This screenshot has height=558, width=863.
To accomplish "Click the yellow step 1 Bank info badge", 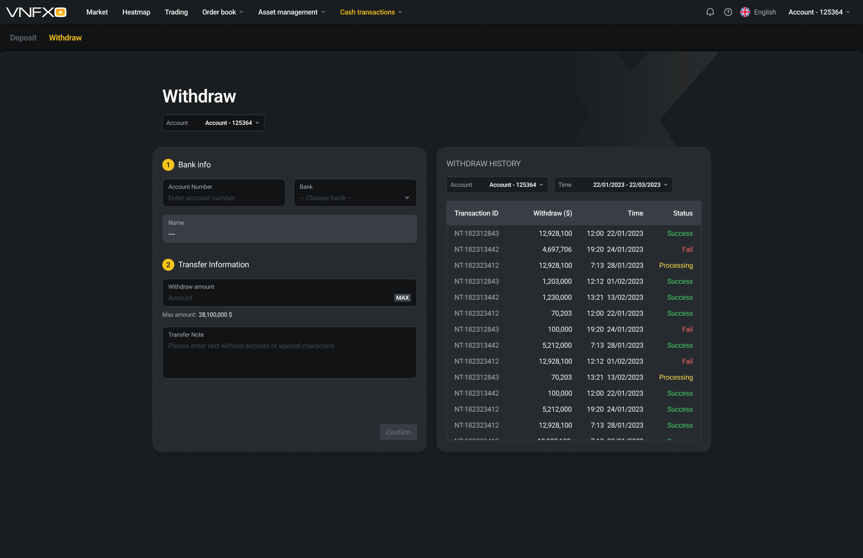I will [168, 164].
